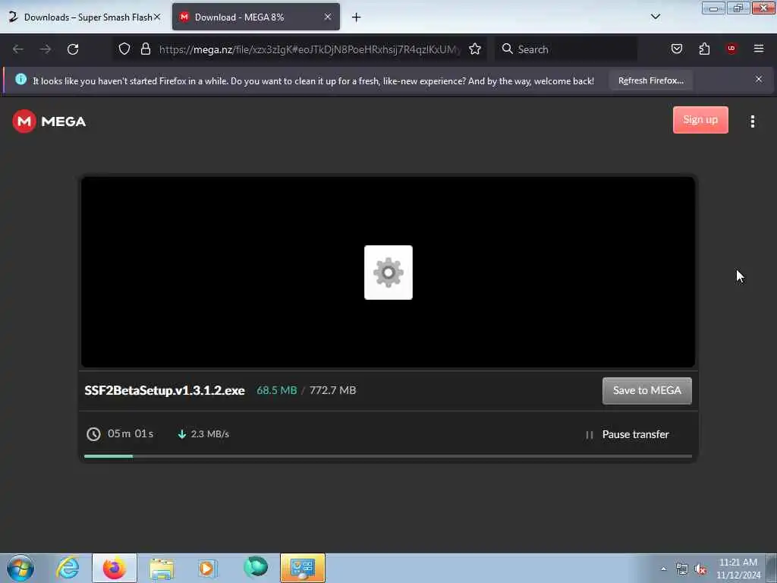Launch Internet Explorer from taskbar
777x583 pixels.
[x=68, y=568]
